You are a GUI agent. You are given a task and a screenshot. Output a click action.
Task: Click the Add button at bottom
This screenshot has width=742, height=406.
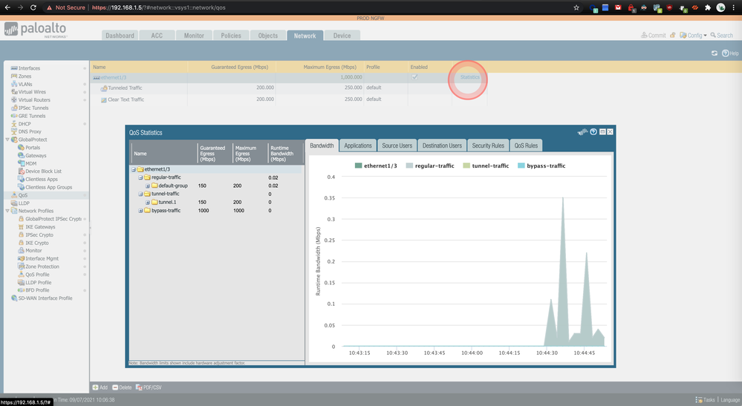click(100, 387)
